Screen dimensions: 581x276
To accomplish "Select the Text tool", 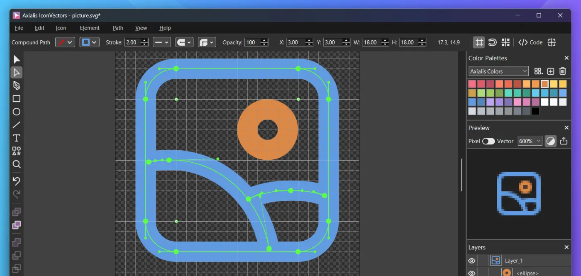I will [17, 138].
